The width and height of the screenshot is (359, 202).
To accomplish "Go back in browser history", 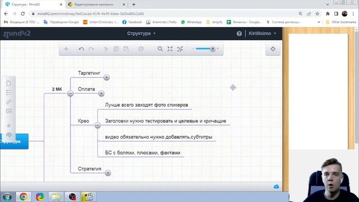I will [6, 13].
